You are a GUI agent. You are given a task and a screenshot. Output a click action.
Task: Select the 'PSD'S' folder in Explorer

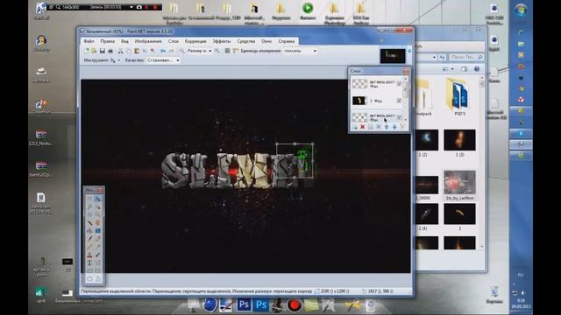(459, 97)
